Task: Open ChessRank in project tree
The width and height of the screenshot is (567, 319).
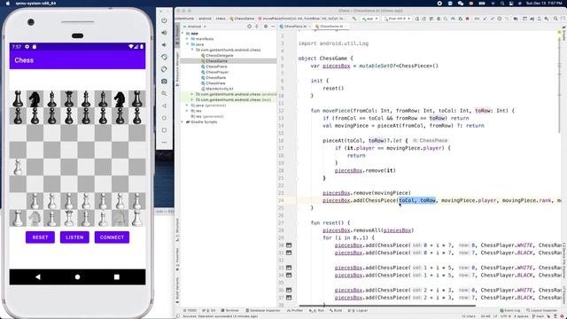Action: (x=214, y=77)
